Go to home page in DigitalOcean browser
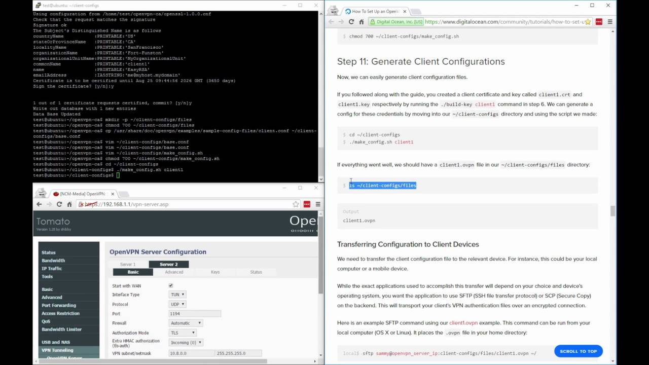Image resolution: width=649 pixels, height=365 pixels. pos(362,22)
